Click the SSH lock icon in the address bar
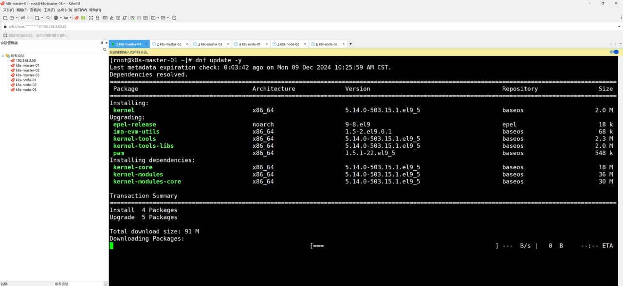Screen dimensions: 623x286 (6, 26)
